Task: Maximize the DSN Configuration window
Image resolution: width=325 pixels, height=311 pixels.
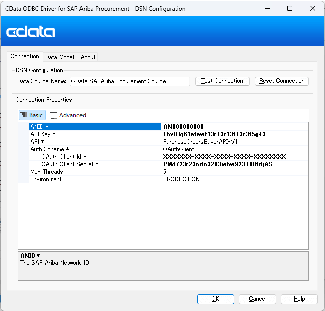Action: click(290, 8)
